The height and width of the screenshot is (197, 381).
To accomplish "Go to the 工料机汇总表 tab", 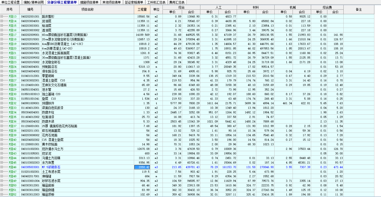I will 156,3.
